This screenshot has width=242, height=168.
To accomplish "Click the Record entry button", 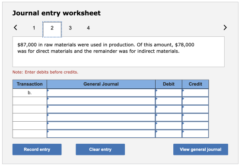I will point(37,149).
